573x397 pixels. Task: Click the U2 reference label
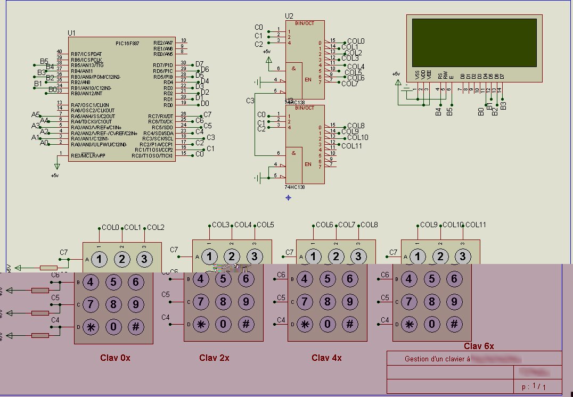tap(289, 16)
